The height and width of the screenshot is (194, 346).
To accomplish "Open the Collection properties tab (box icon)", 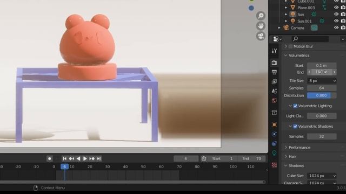I will [x=274, y=113].
